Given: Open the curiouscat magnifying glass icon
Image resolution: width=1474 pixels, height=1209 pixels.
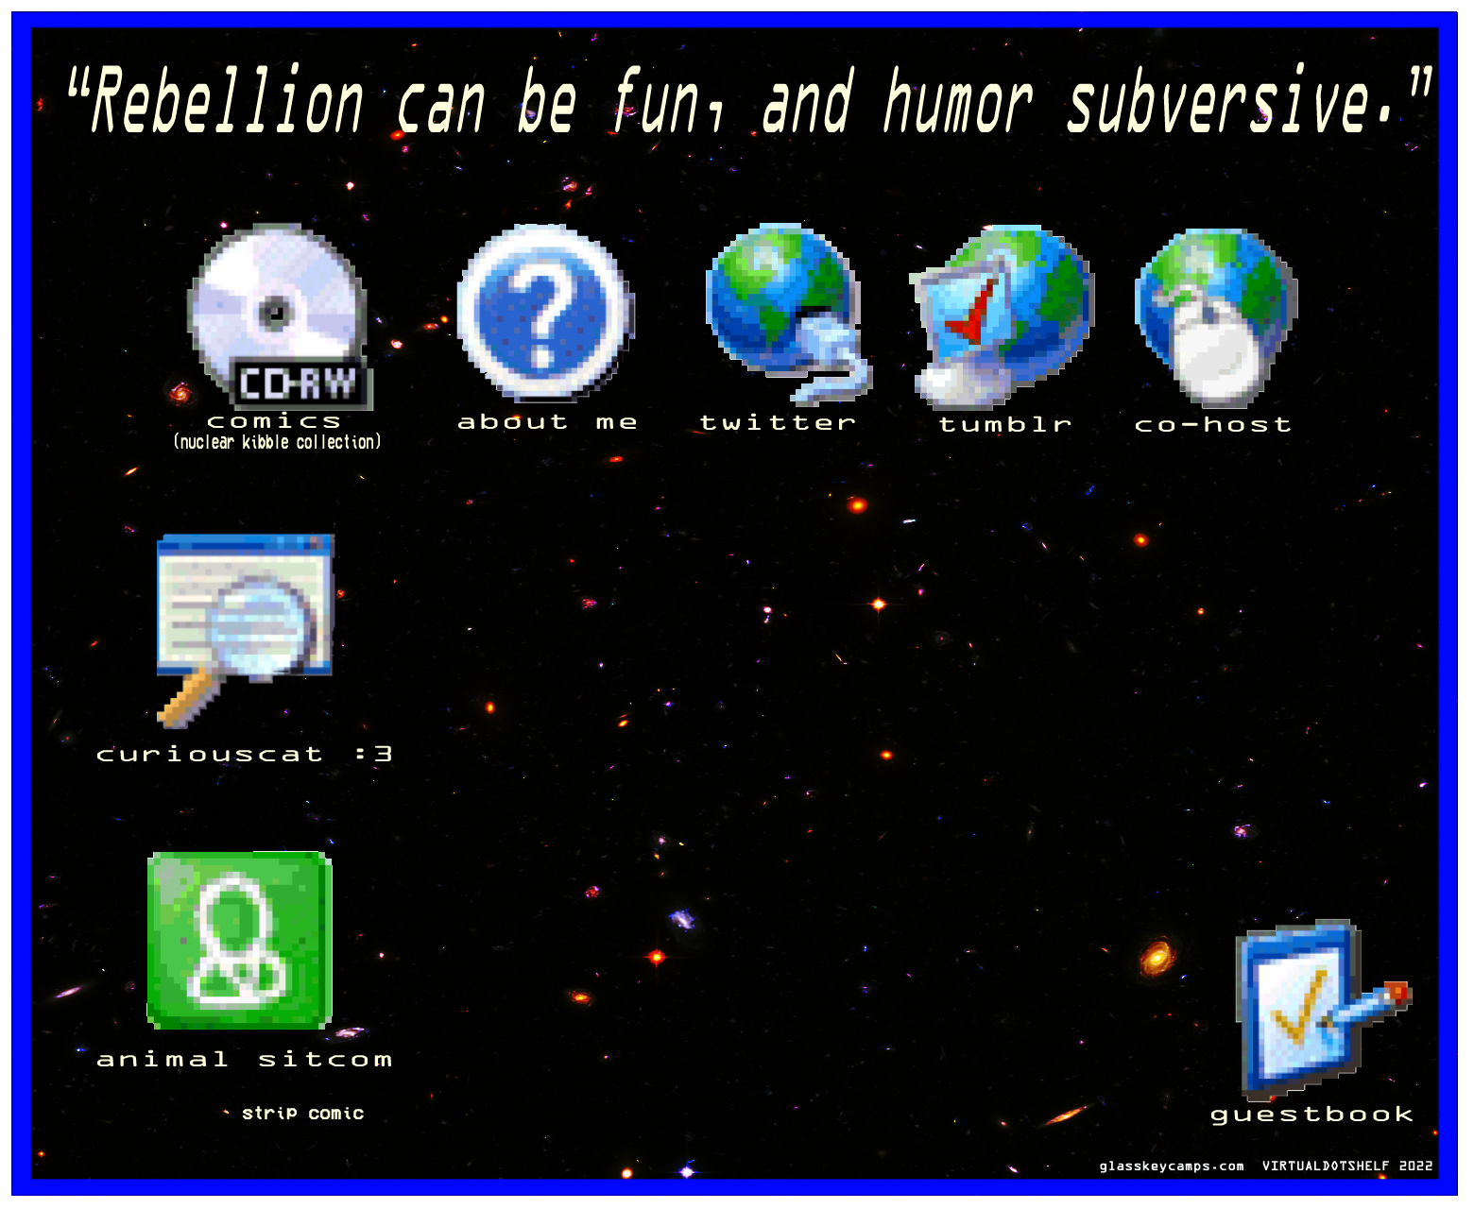Looking at the screenshot, I should [x=246, y=631].
